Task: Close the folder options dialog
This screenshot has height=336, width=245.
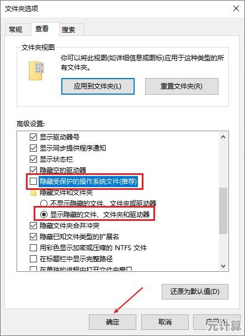Action: click(x=236, y=8)
